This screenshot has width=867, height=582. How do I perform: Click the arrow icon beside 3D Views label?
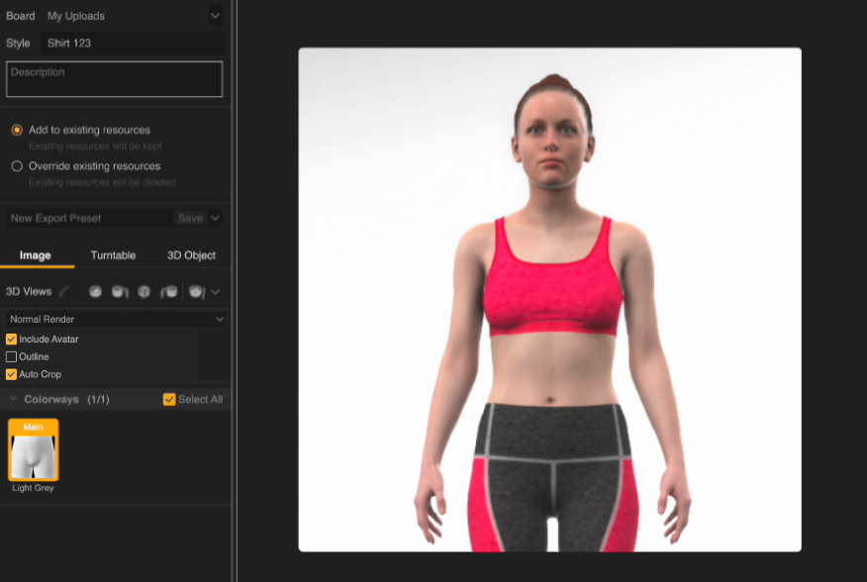coord(65,292)
